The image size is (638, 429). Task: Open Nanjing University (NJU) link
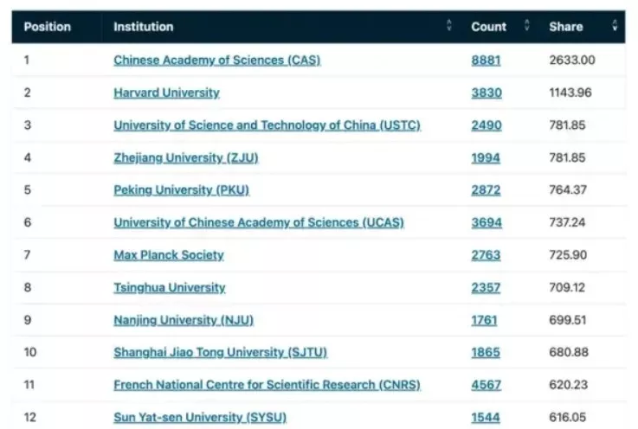tap(184, 320)
